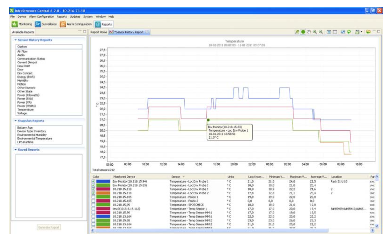Screen dimensions: 391x241
Task: Uncheck the Env Monitor(10.218.15.83) row checkbox
Action: (93, 185)
